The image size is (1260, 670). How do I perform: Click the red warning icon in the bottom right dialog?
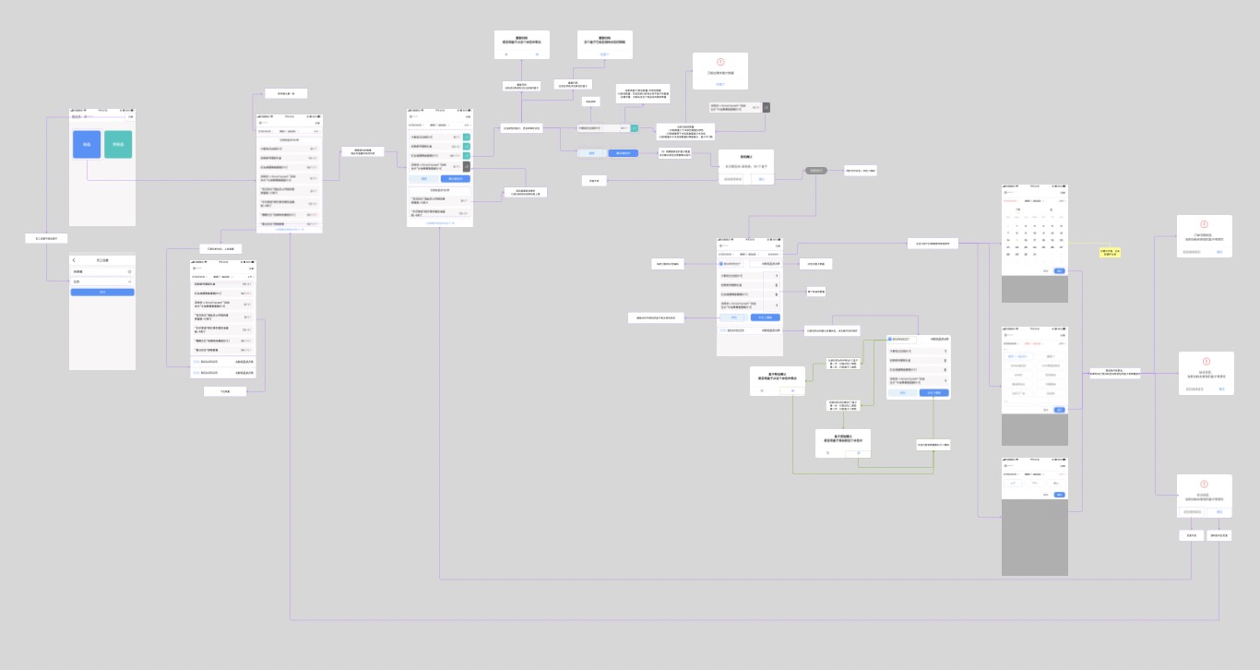(x=1204, y=484)
